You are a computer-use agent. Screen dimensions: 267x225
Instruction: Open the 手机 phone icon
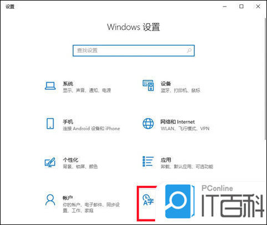50,124
